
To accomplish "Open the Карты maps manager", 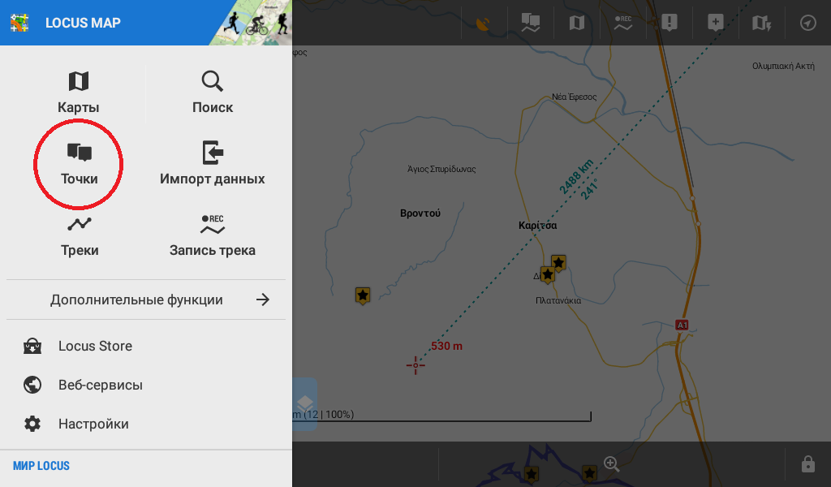I will [79, 93].
